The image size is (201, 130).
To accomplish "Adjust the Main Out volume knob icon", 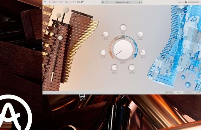I will [186, 2].
